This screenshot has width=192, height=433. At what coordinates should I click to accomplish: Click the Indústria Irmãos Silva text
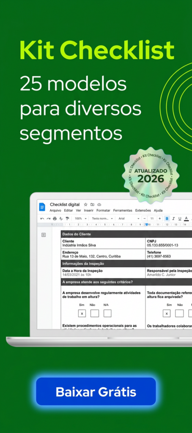[79, 245]
